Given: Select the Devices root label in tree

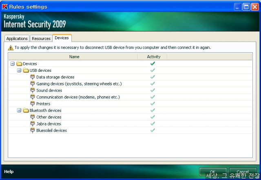Looking at the screenshot, I should pyautogui.click(x=30, y=64).
